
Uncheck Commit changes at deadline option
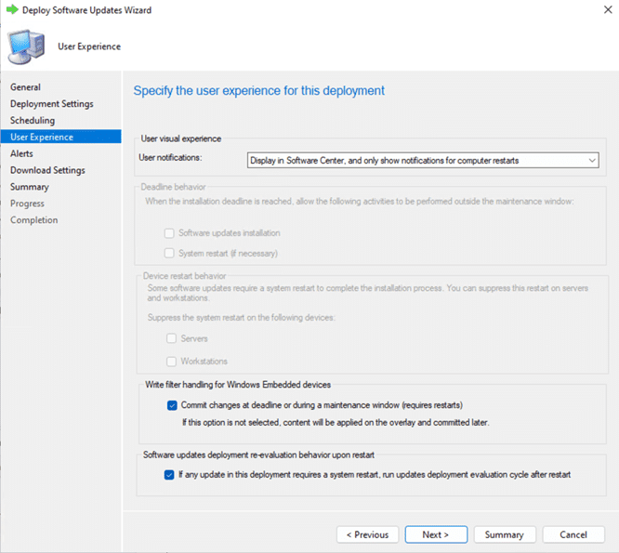[x=172, y=405]
